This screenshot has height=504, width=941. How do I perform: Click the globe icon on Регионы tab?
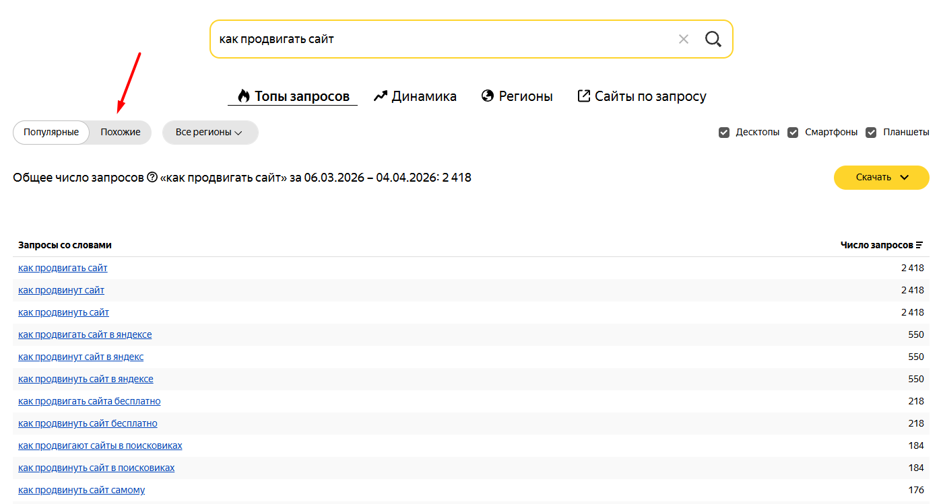487,96
